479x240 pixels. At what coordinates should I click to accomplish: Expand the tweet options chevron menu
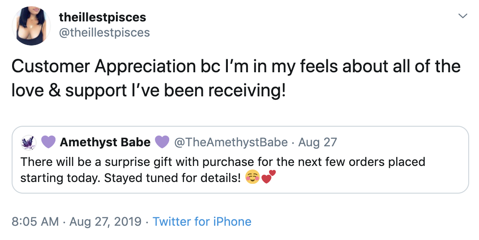coord(463,16)
